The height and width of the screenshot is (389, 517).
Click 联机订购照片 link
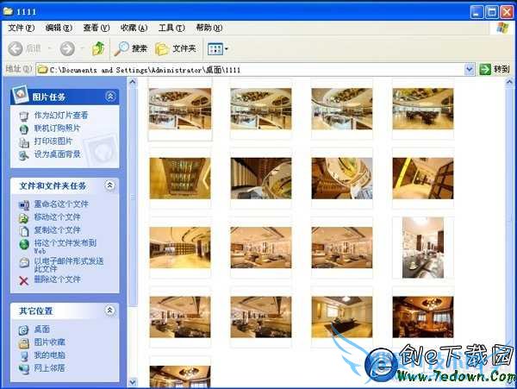(57, 128)
